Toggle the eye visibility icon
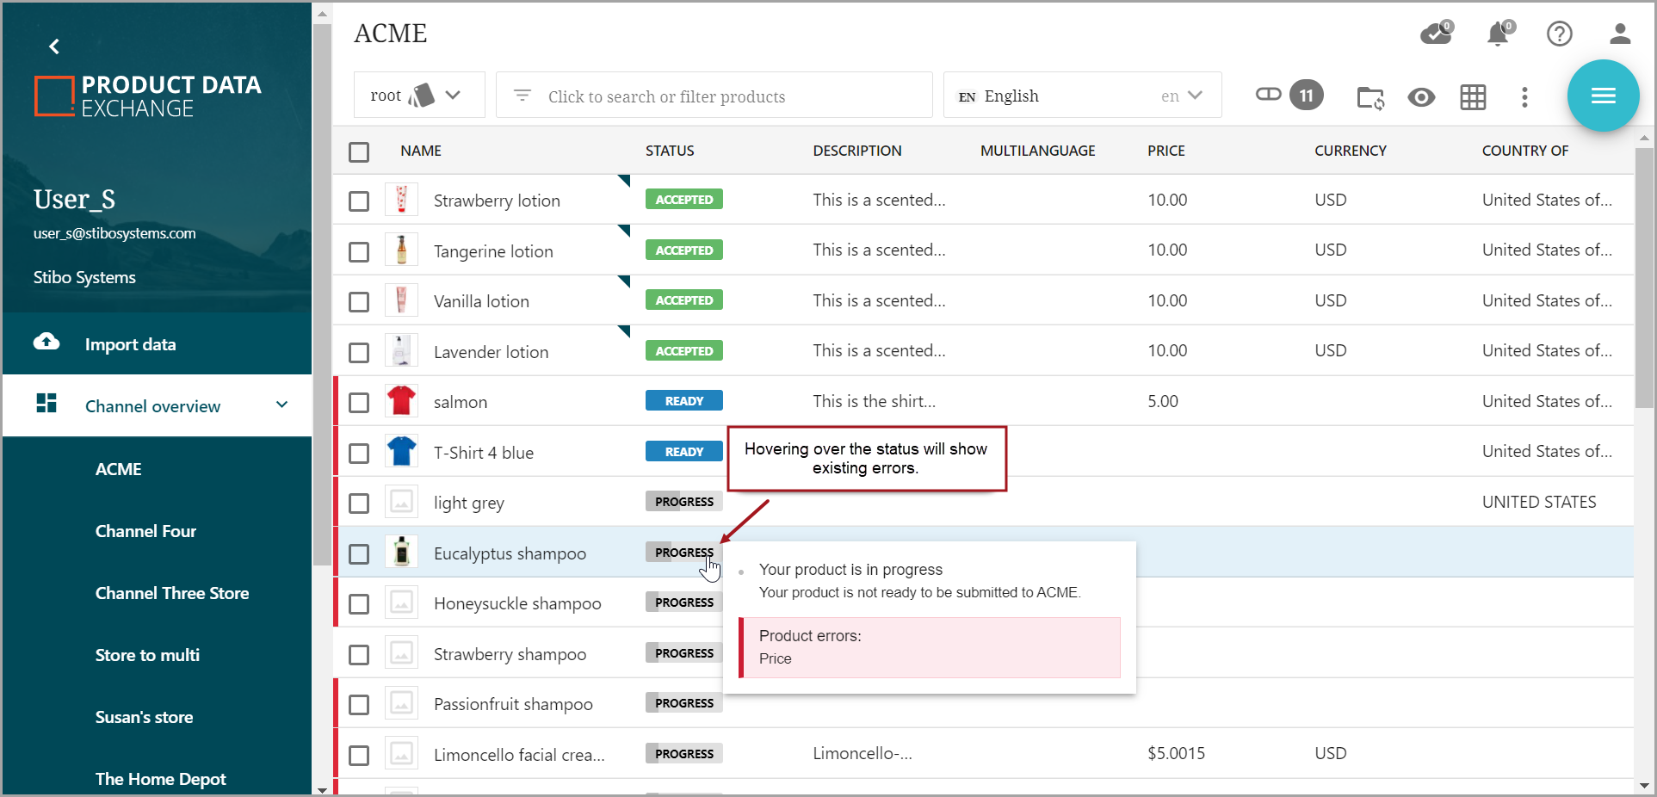 (x=1421, y=97)
